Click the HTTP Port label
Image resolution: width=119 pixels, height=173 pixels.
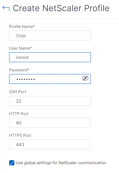(19, 114)
